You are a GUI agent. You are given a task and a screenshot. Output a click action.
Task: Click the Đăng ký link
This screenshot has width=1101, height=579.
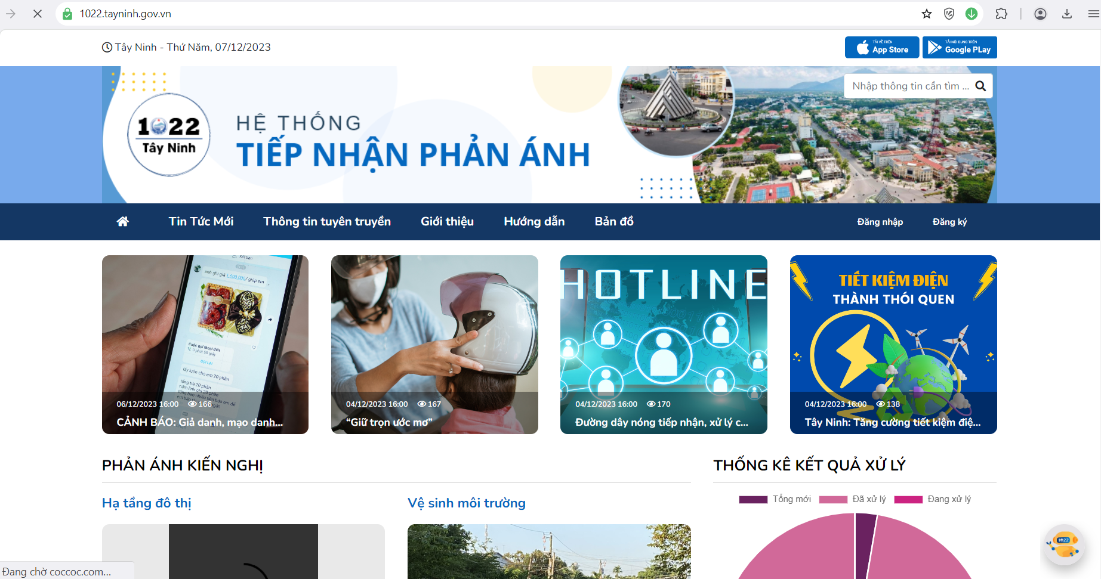point(949,222)
